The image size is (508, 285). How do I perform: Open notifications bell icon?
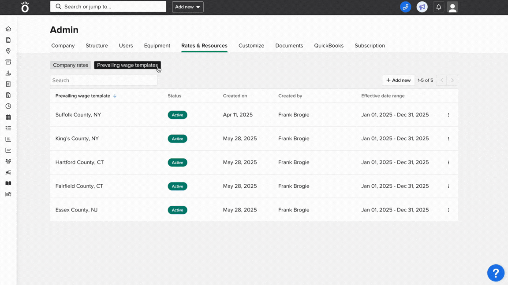click(438, 7)
